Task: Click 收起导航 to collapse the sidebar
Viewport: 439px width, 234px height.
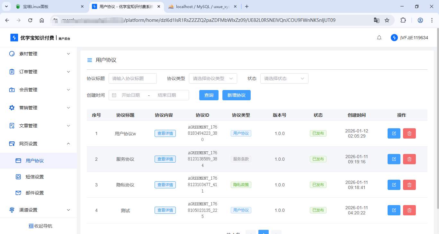Action: click(40, 226)
